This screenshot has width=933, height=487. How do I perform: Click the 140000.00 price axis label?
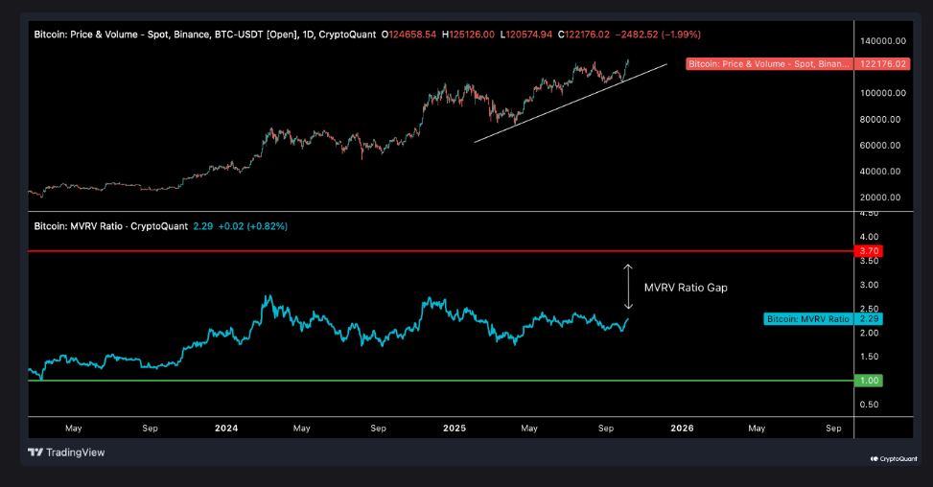(880, 41)
